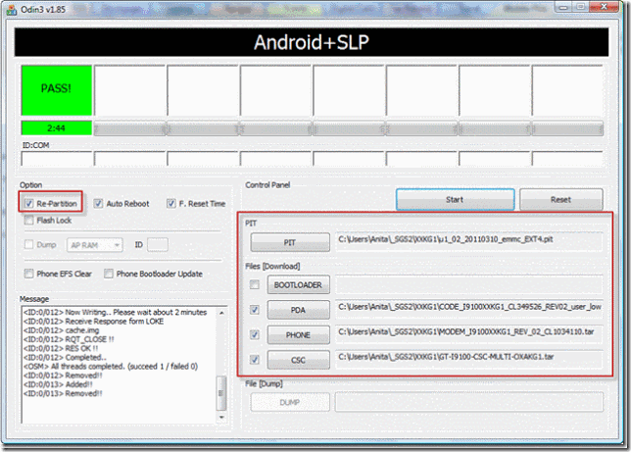Click message log scrollbar down arrow
Image resolution: width=631 pixels, height=452 pixels.
pyautogui.click(x=221, y=418)
